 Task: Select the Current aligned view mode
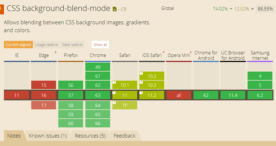[x=18, y=45]
